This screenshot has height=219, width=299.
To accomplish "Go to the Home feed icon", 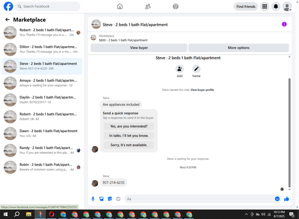I will click(120, 7).
